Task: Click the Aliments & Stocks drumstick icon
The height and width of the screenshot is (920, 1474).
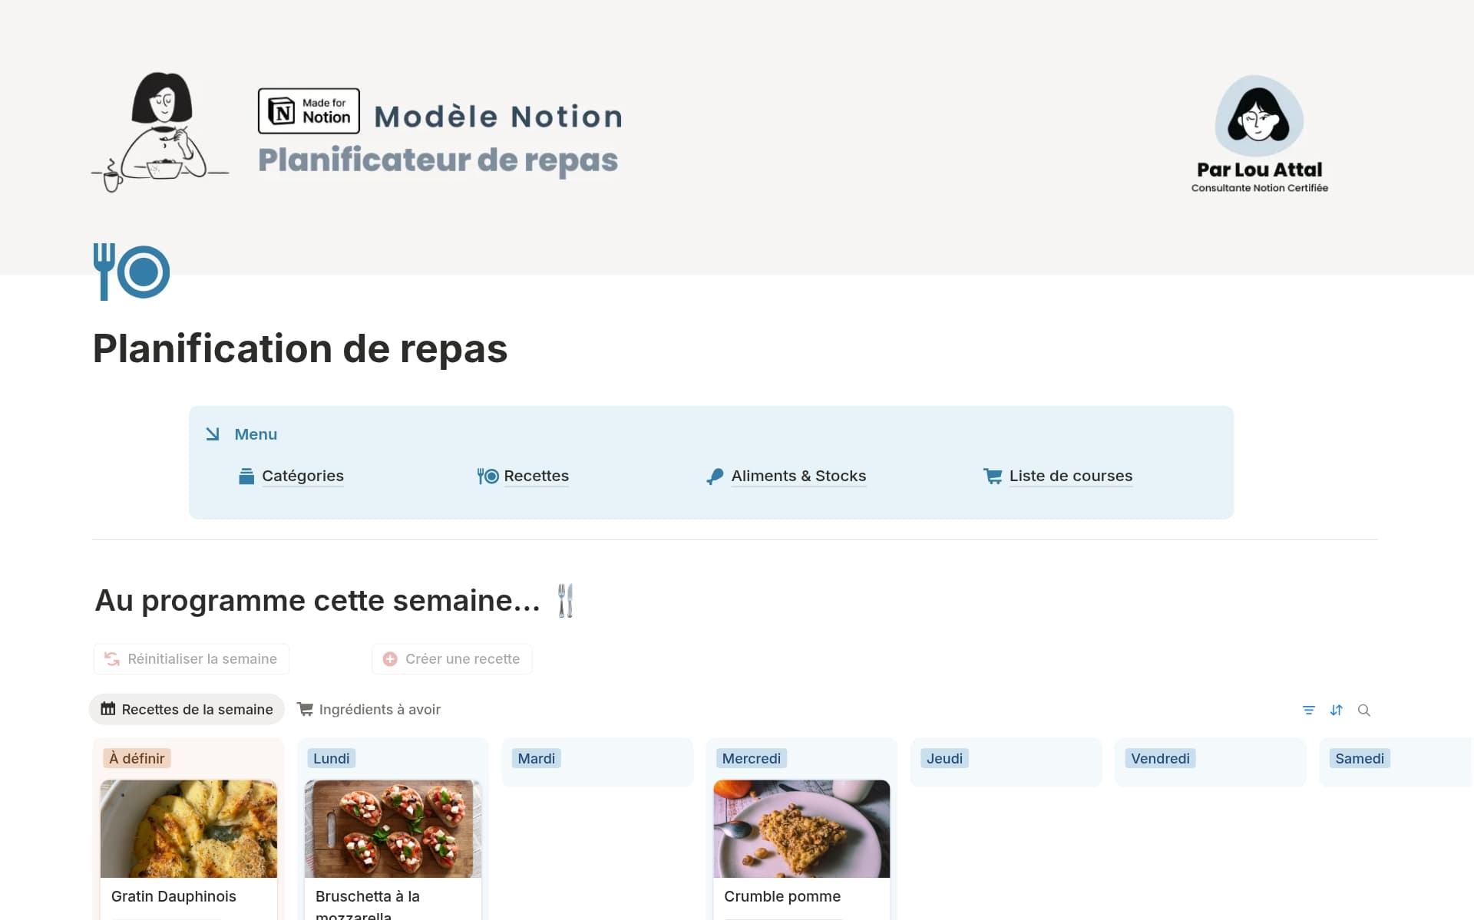Action: [x=715, y=476]
